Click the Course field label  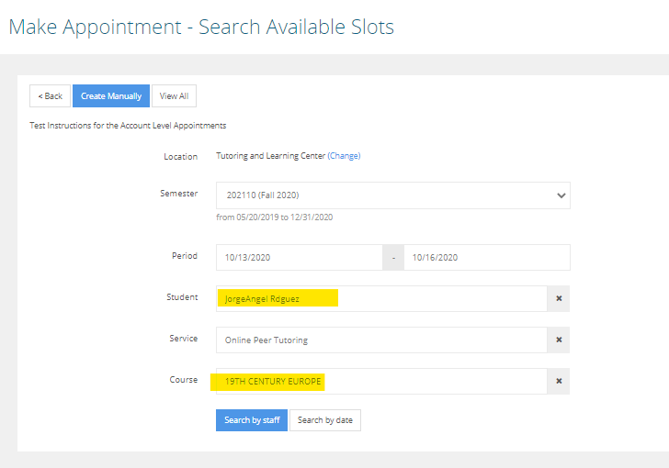[183, 380]
